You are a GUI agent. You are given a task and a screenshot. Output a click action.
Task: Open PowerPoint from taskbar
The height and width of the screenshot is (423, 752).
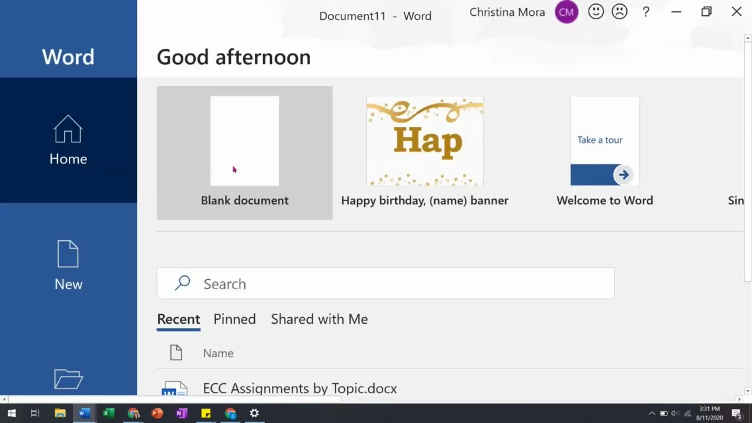coord(157,413)
